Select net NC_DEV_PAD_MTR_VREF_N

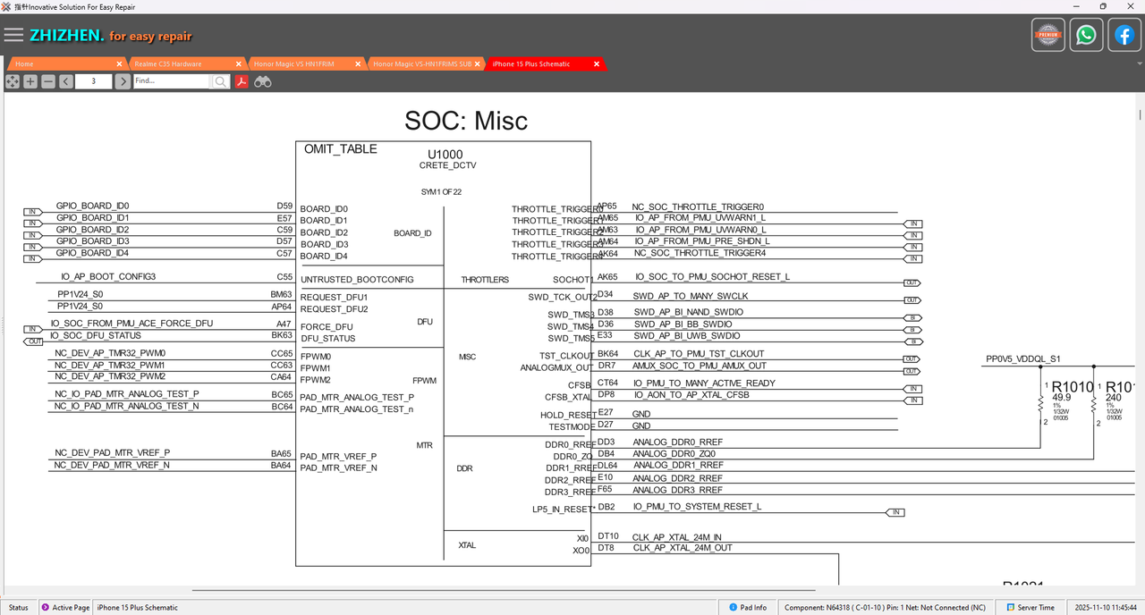coord(113,465)
